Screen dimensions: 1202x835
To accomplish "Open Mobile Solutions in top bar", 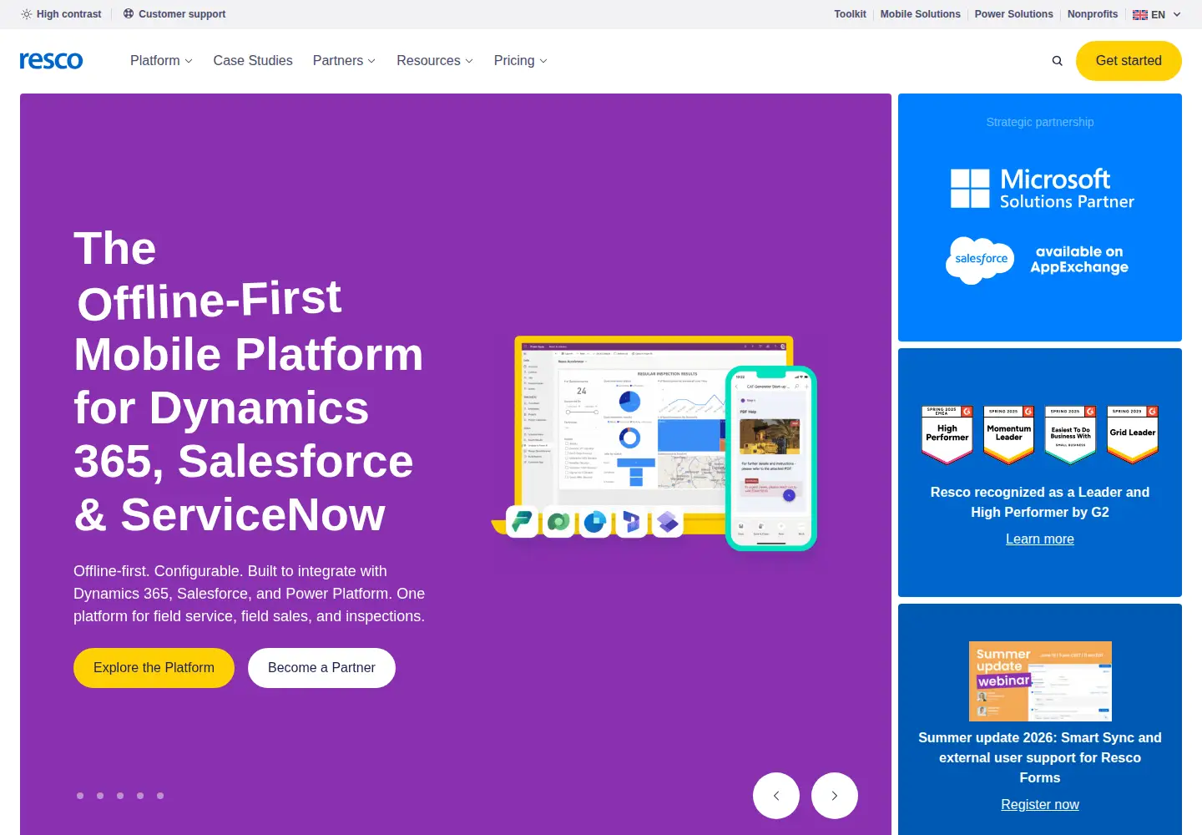I will pyautogui.click(x=920, y=14).
